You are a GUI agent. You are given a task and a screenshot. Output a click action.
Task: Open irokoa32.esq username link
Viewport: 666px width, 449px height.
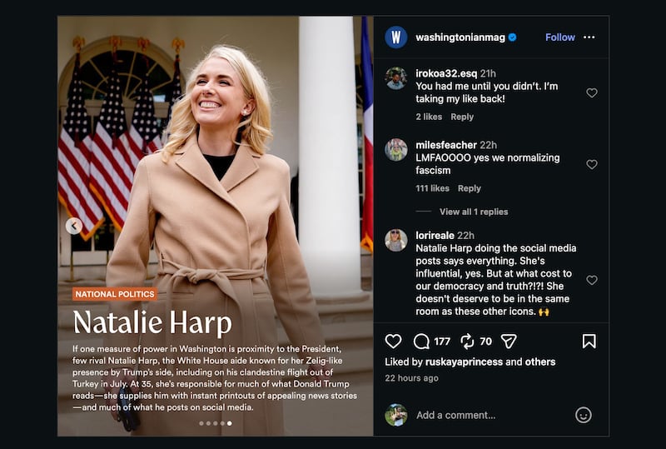pos(446,73)
